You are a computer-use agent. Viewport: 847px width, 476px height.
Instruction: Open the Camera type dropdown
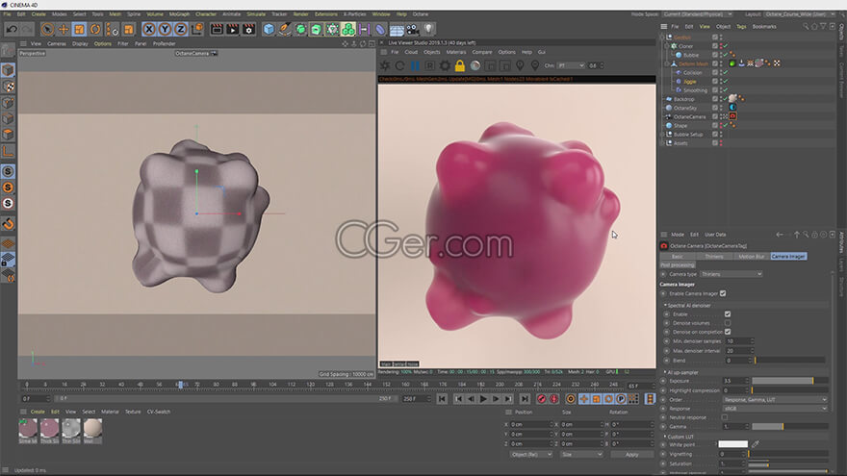(x=731, y=274)
